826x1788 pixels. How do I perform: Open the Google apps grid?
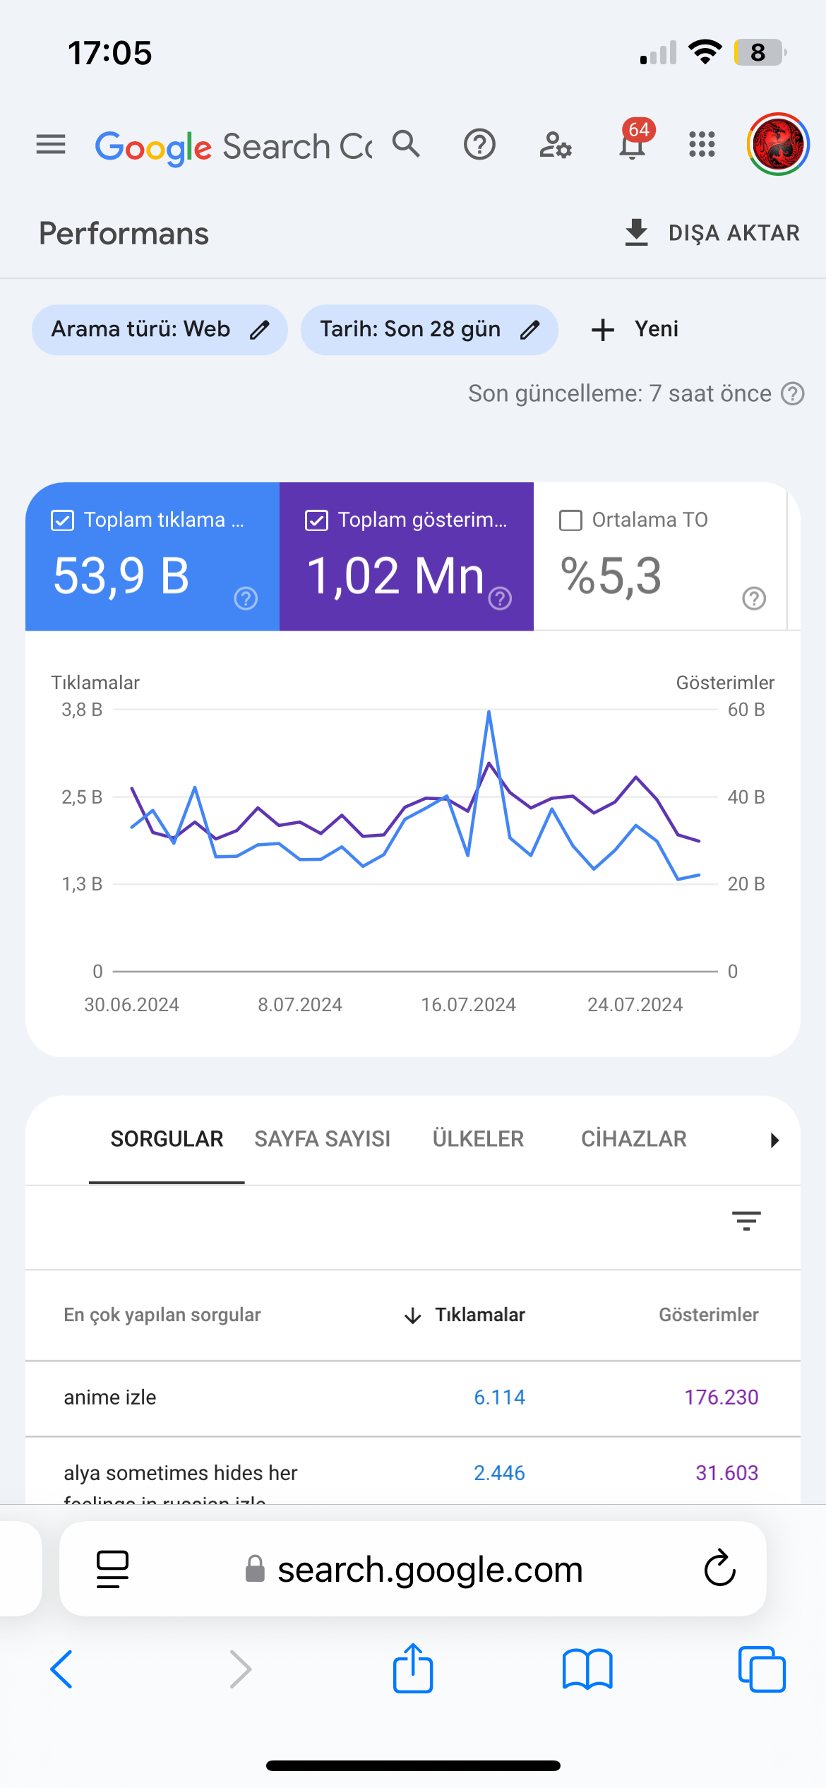coord(702,145)
